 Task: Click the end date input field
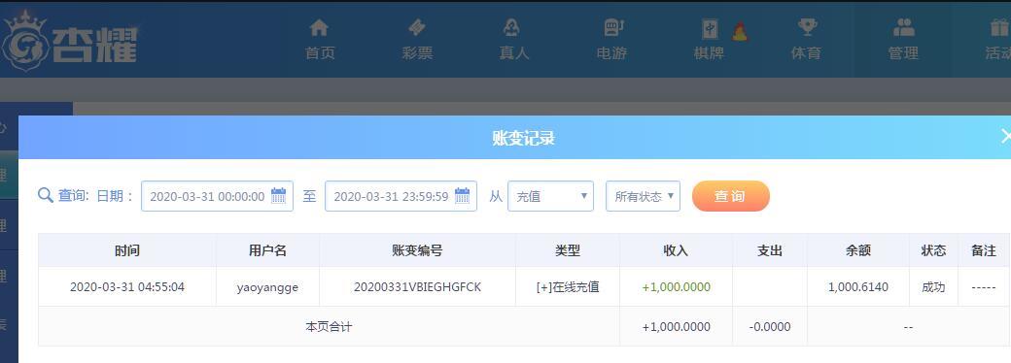tap(401, 196)
